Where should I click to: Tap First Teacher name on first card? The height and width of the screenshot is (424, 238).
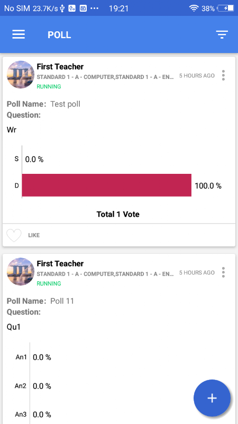(x=60, y=67)
